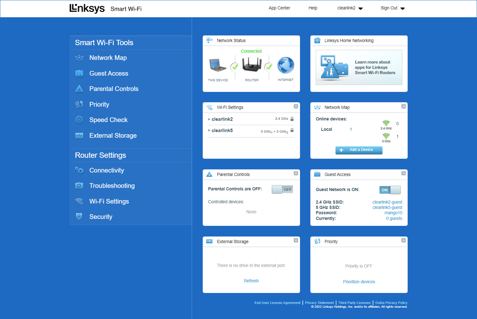The height and width of the screenshot is (319, 477).
Task: Open the Ookla Privacy Policy link
Action: (391, 303)
